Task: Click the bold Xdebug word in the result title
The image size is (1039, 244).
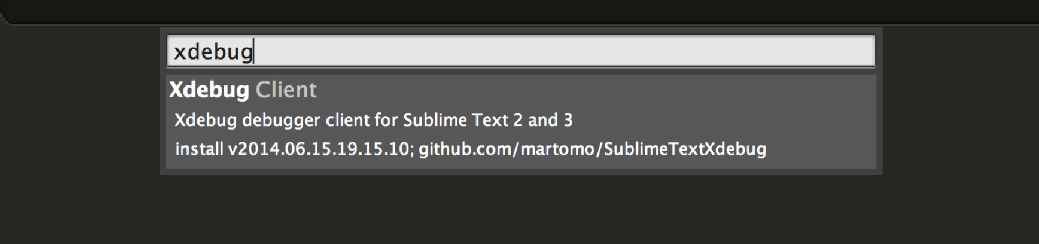Action: pyautogui.click(x=209, y=90)
